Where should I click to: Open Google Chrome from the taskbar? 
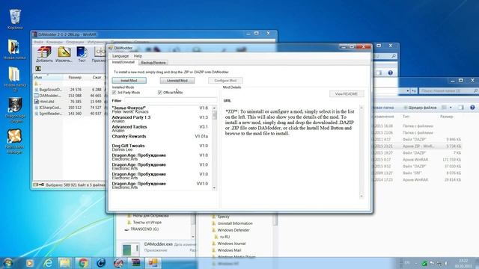(x=82, y=263)
